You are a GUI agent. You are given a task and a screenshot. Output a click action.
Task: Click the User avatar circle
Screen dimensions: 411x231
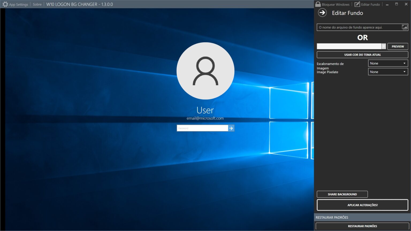tap(205, 71)
